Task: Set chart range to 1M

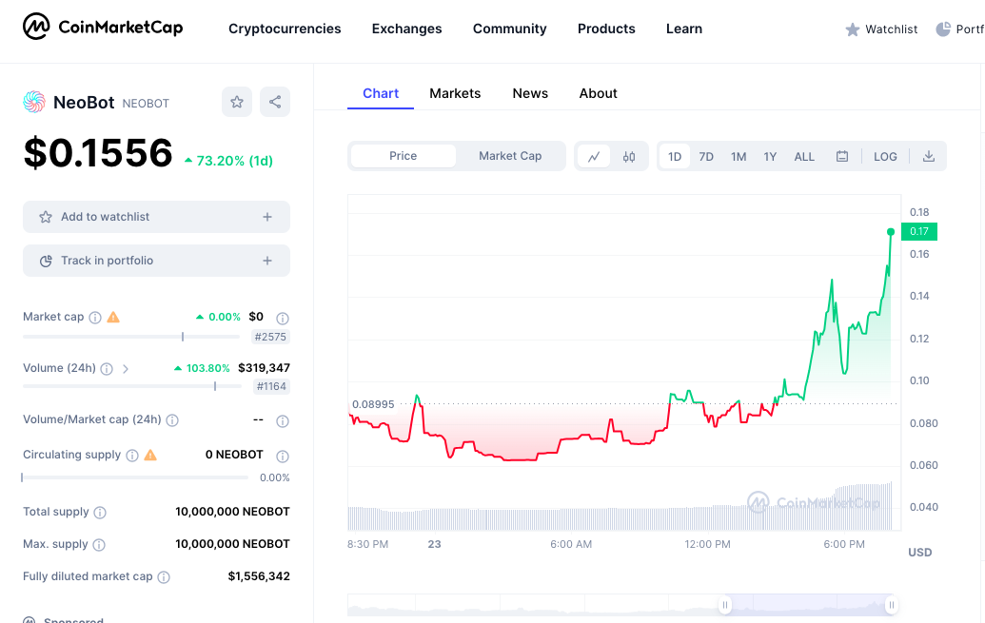Action: point(739,156)
